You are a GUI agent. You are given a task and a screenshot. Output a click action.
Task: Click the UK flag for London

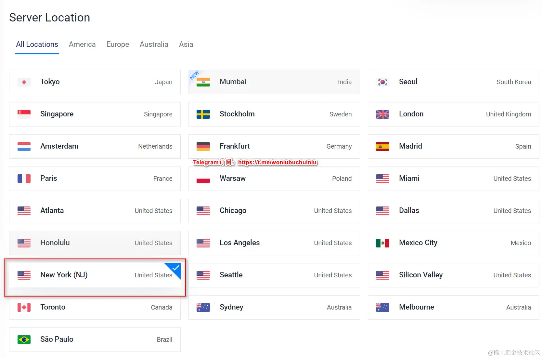383,114
